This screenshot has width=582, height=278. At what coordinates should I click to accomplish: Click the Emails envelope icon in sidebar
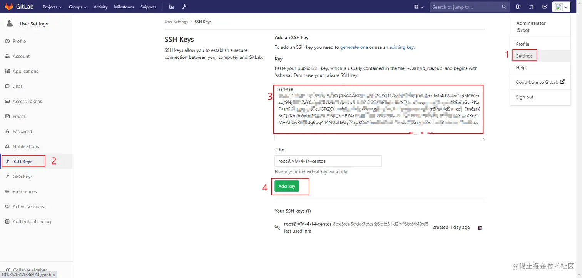7,116
